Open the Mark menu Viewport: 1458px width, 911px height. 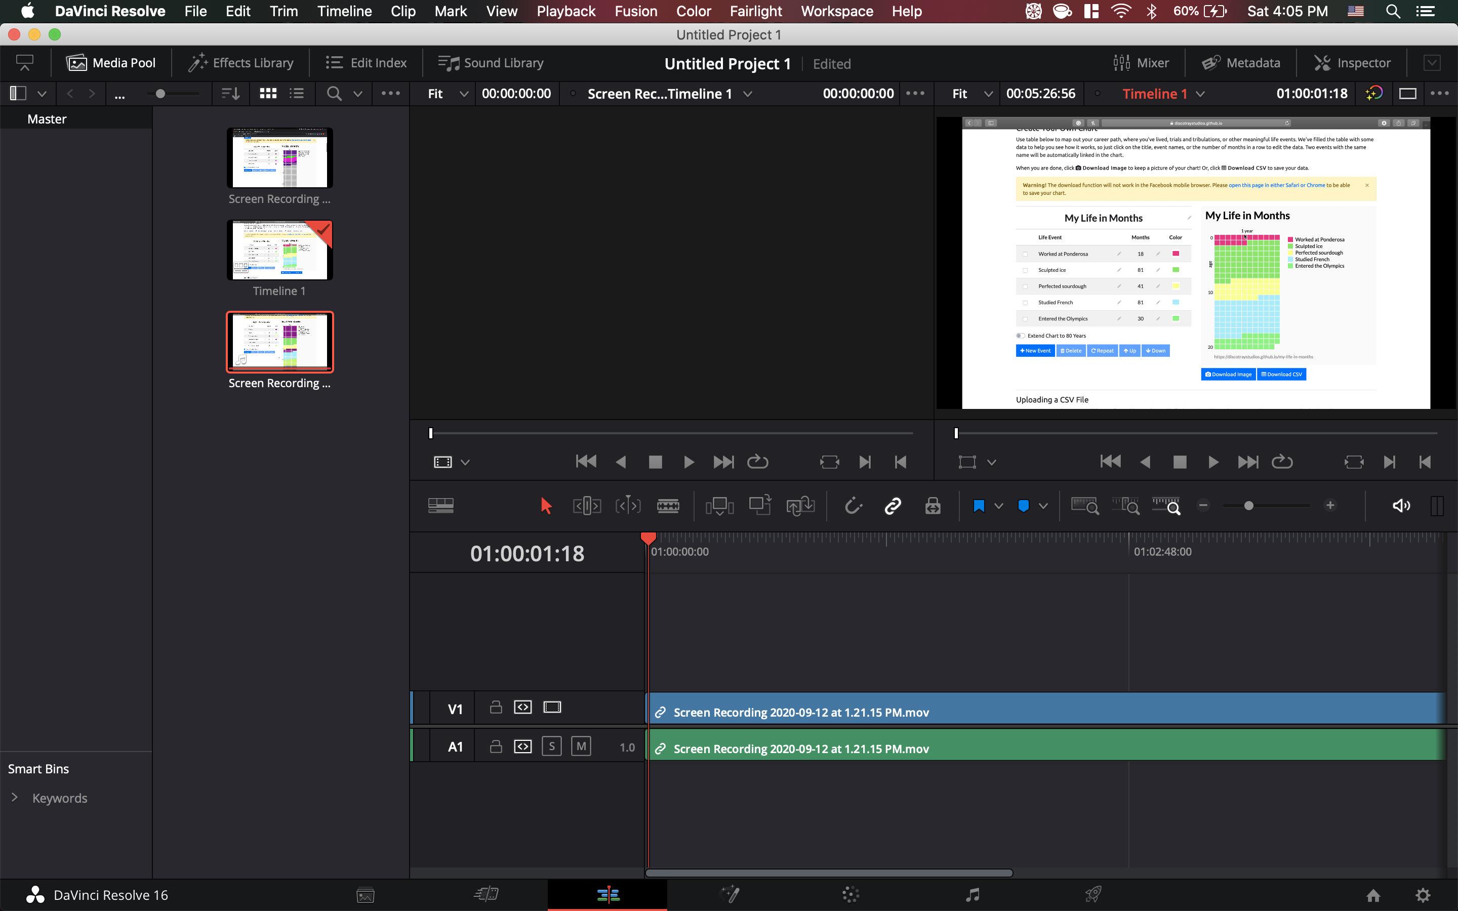[451, 12]
